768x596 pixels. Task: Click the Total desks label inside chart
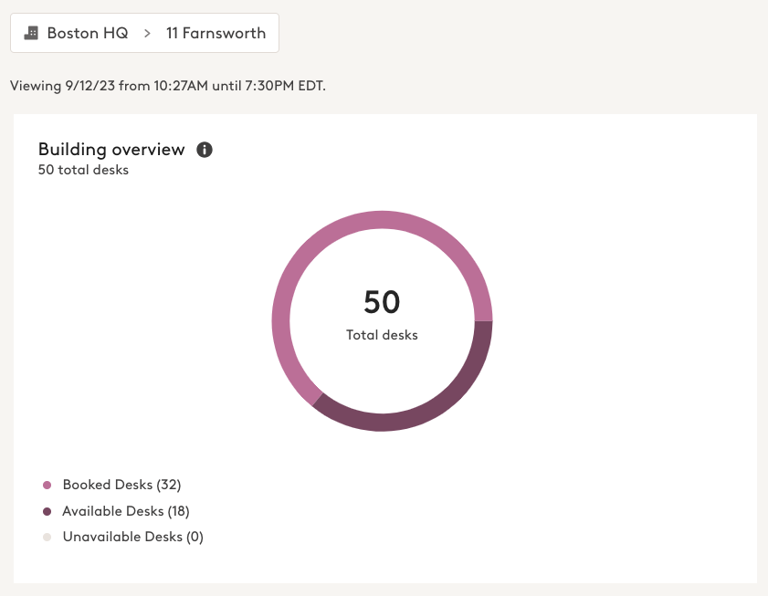click(382, 335)
